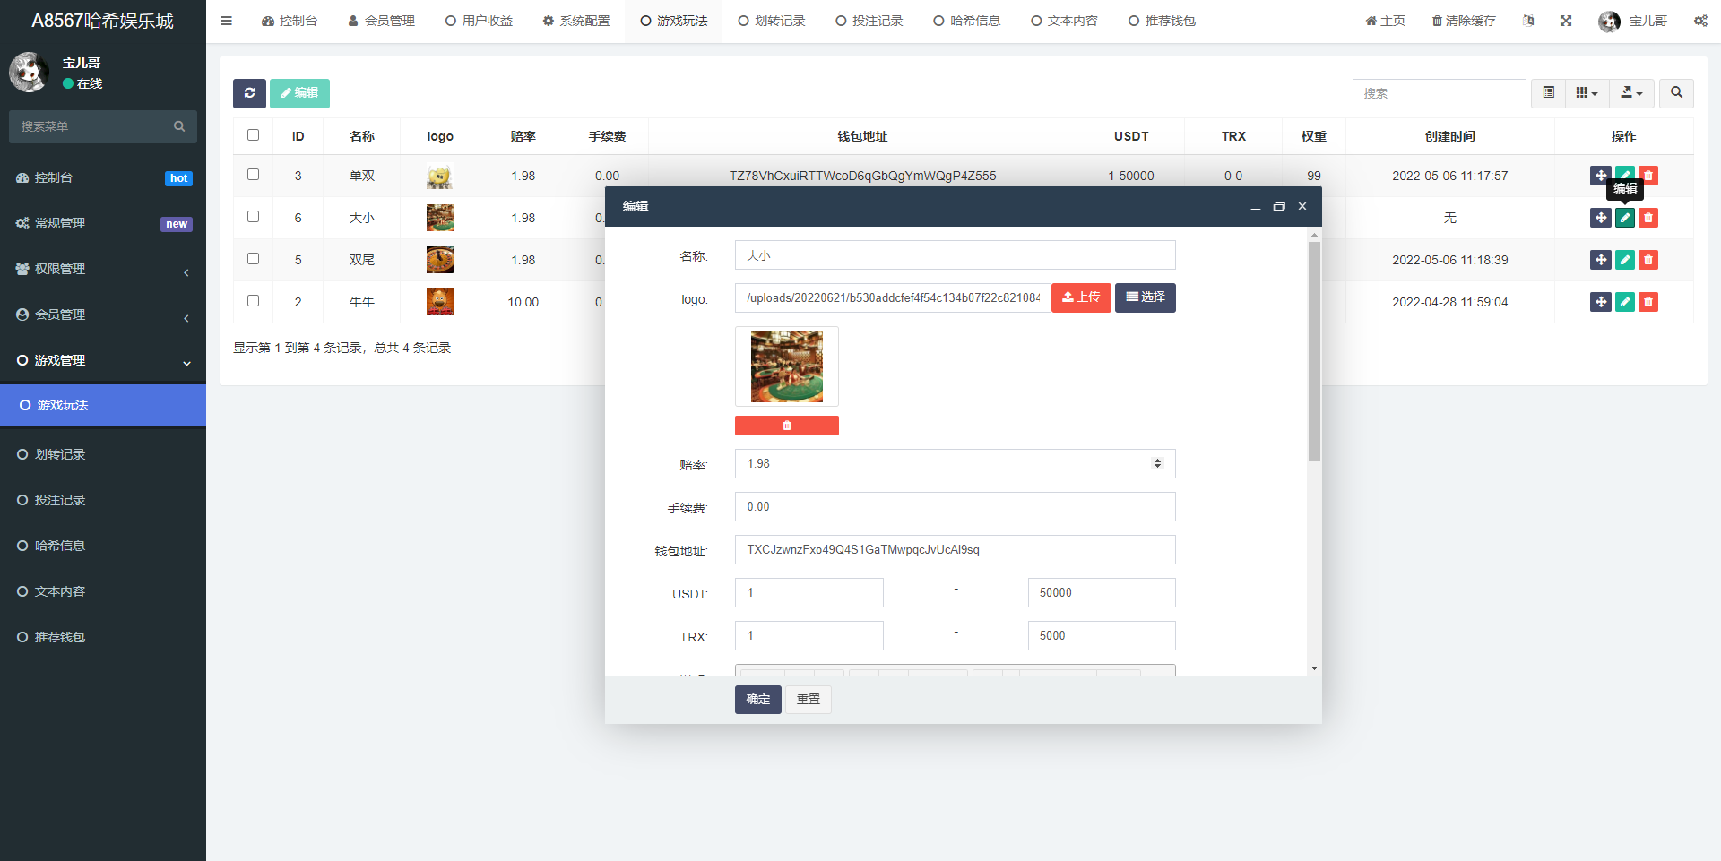Toggle the select-all checkbox in table header
The image size is (1721, 861).
tap(253, 135)
